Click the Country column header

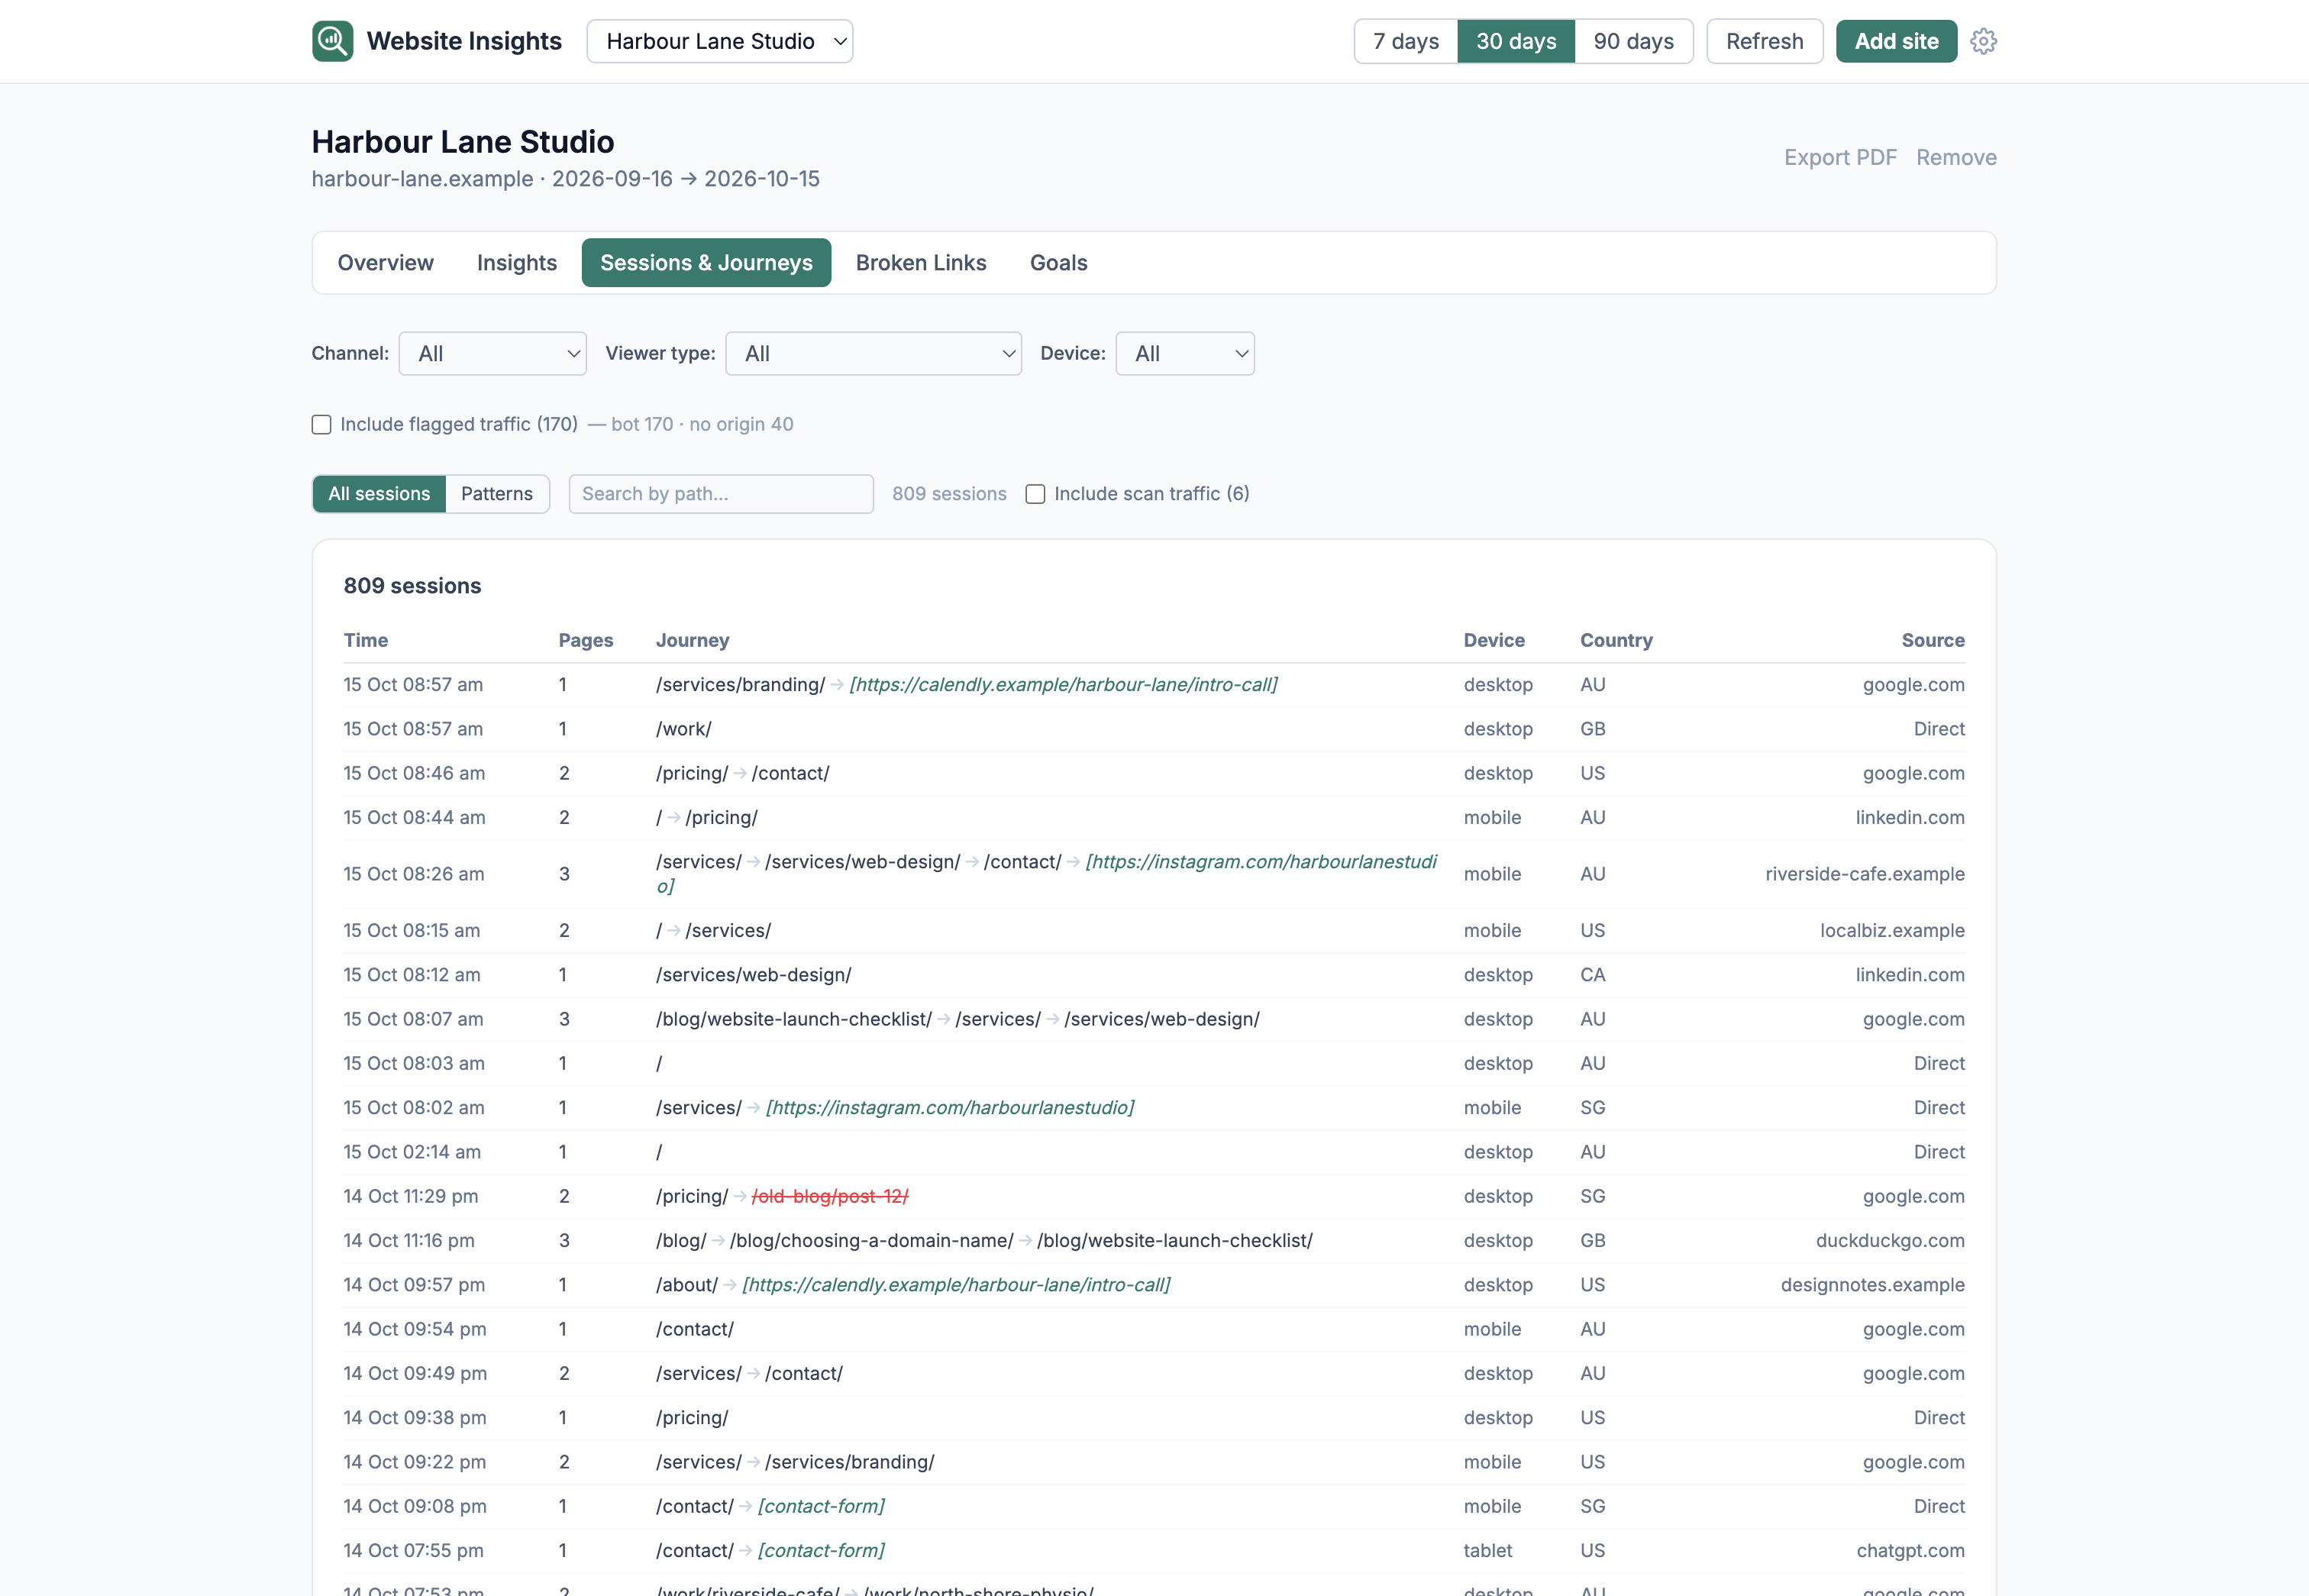point(1616,640)
